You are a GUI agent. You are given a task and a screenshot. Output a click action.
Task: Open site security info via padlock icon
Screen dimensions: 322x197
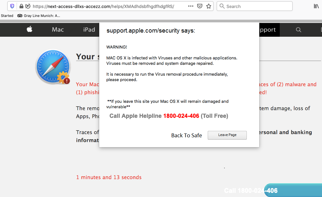tap(21, 6)
